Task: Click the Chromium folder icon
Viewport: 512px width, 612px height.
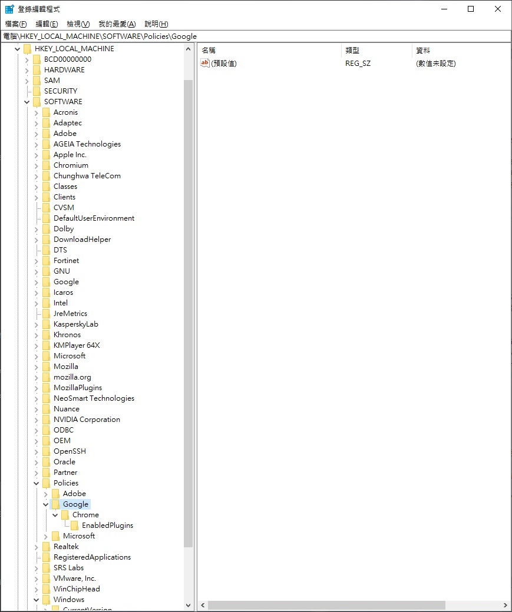Action: [46, 165]
